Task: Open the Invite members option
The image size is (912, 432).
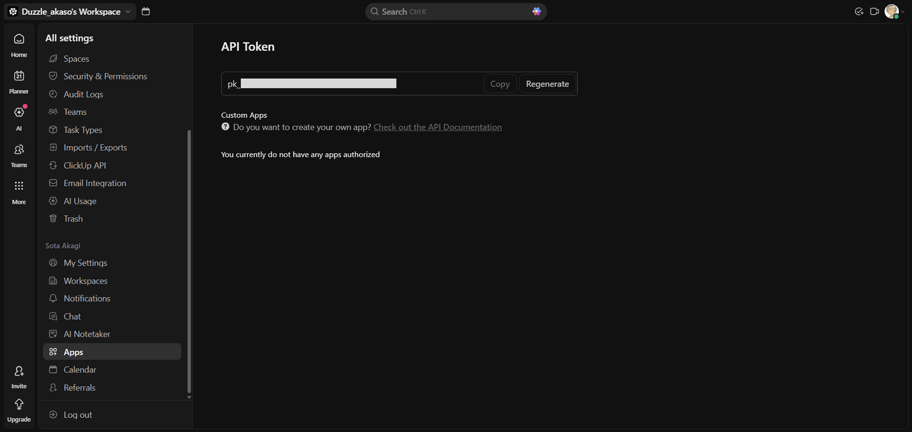Action: (19, 376)
